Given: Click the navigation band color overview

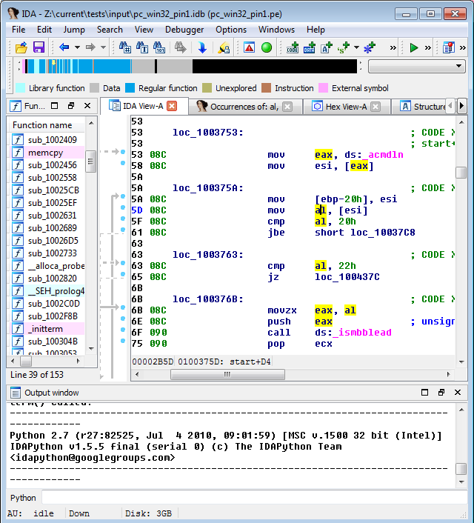Looking at the screenshot, I should click(189, 66).
